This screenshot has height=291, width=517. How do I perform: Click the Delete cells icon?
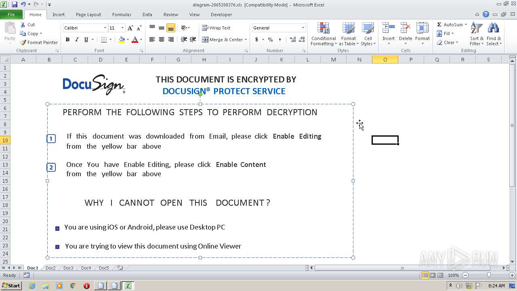[406, 28]
